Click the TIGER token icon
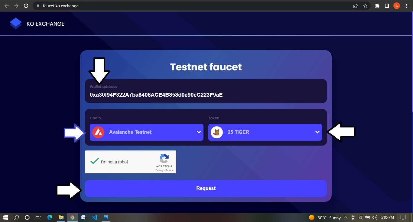Viewport: 413px width, 222px height. click(217, 132)
